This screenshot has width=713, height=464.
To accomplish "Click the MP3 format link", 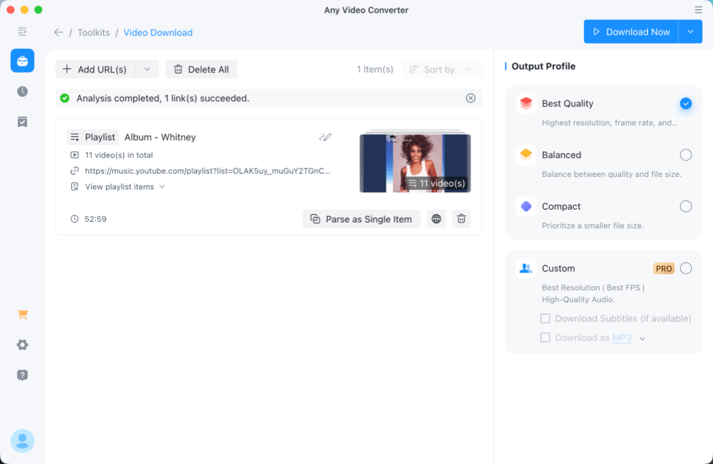I will click(x=621, y=338).
